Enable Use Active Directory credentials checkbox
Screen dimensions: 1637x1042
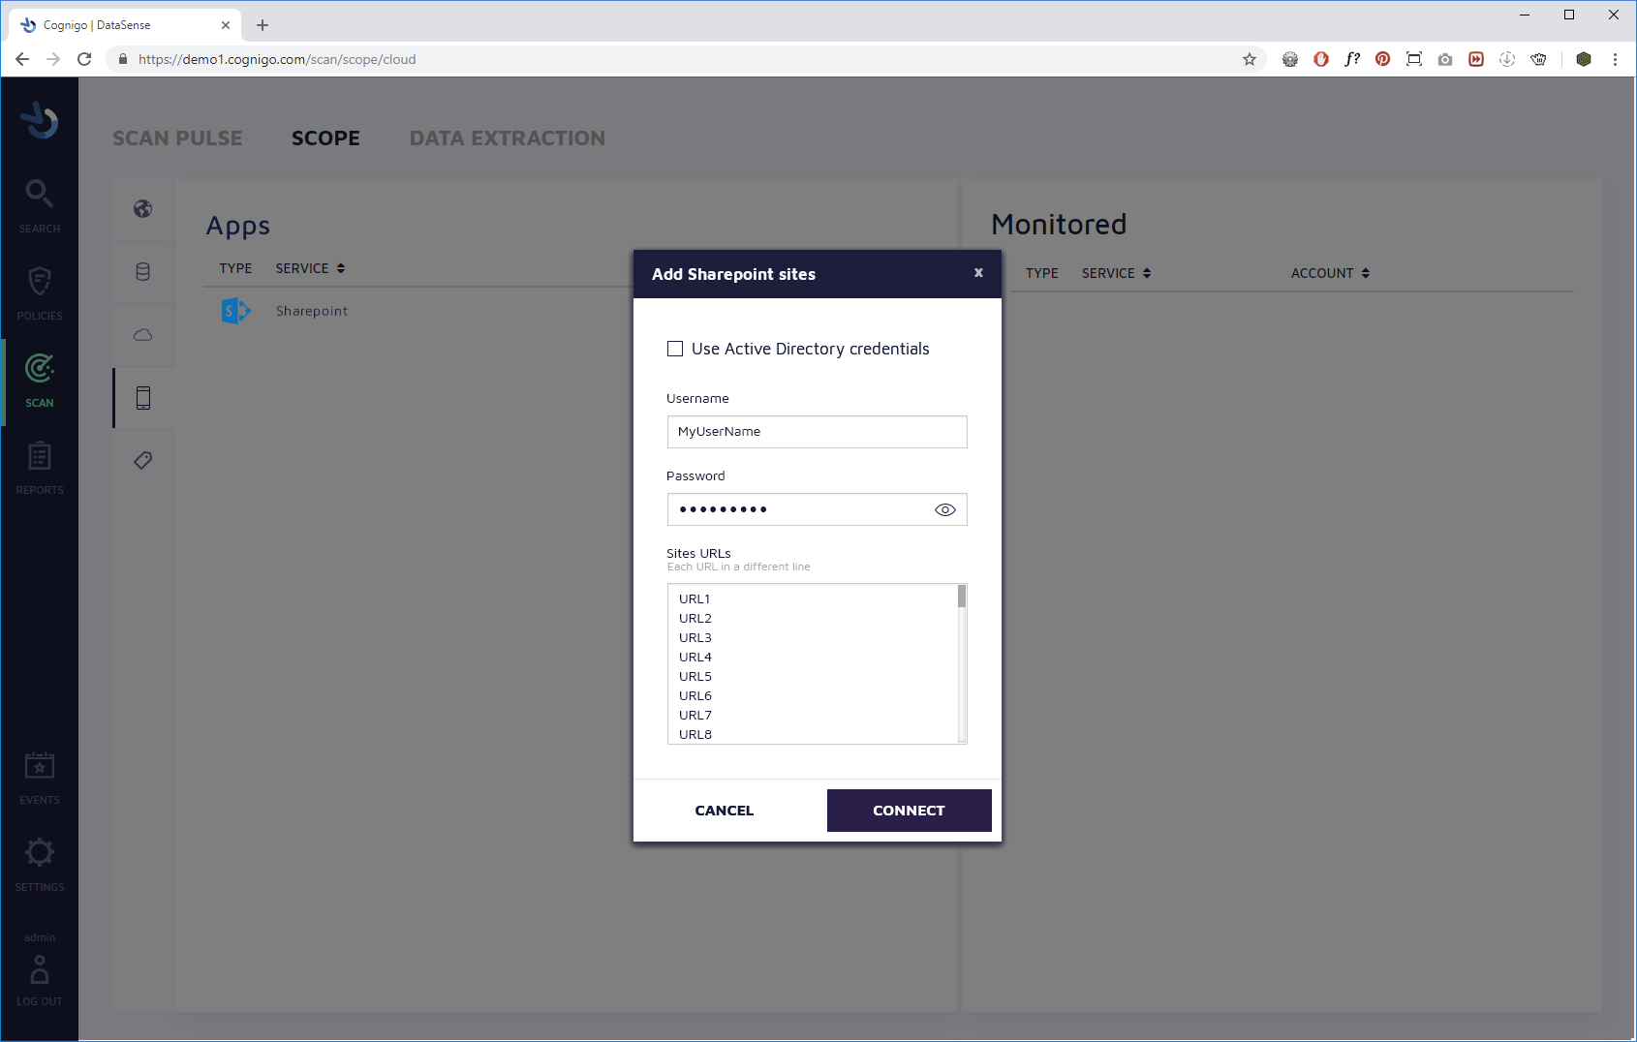point(675,349)
